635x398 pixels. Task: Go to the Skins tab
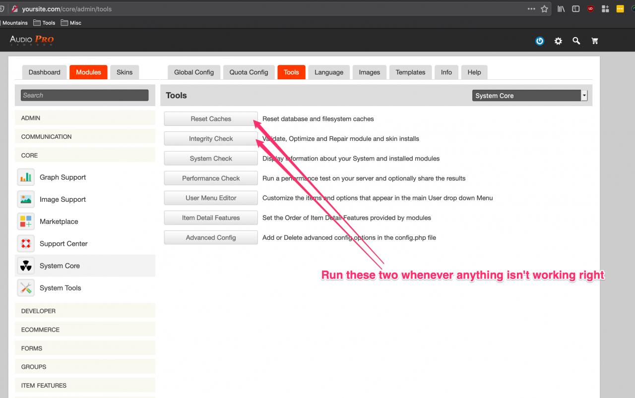(x=125, y=72)
